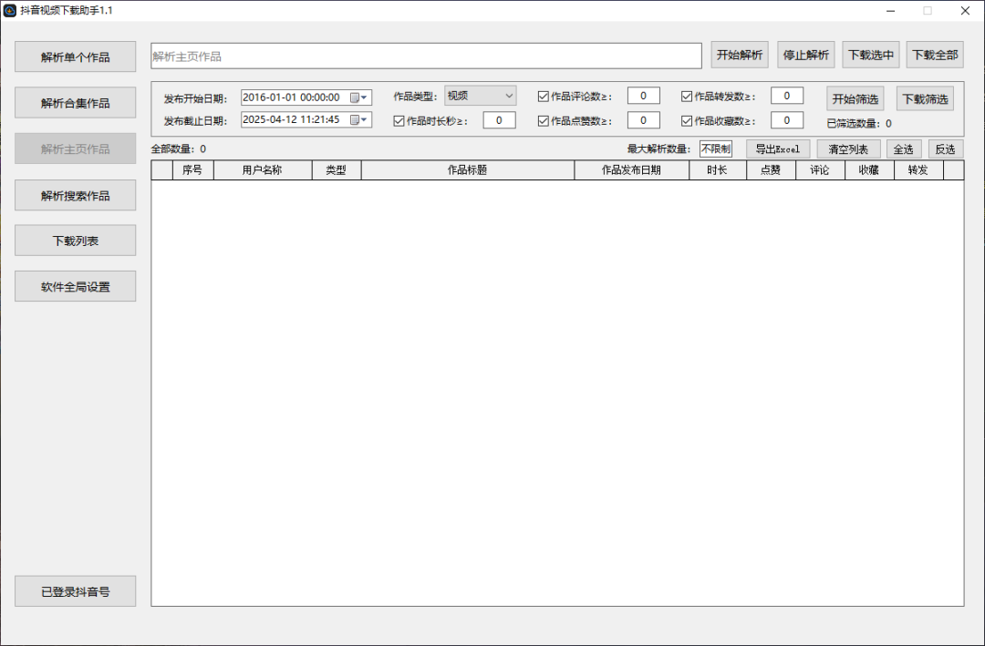Minimize the 抖音视频下载助手 window
The width and height of the screenshot is (985, 646).
(x=891, y=11)
